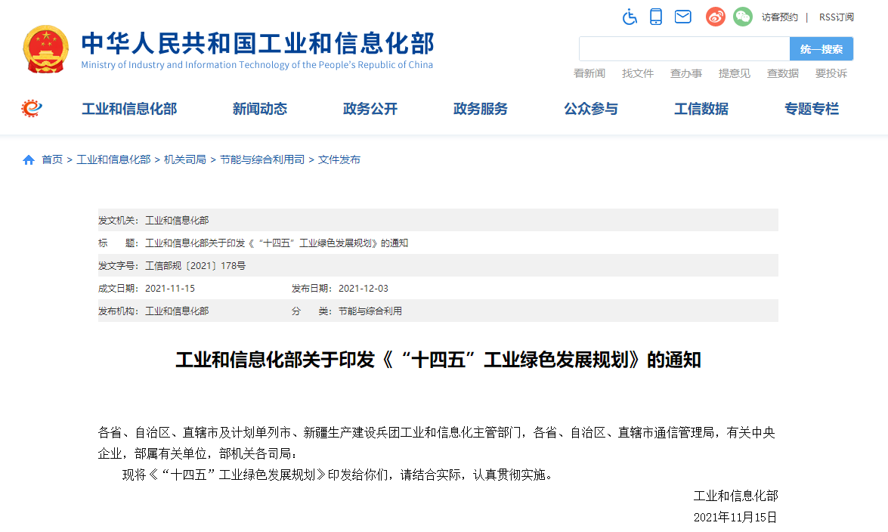Click inside the search input box

[684, 49]
